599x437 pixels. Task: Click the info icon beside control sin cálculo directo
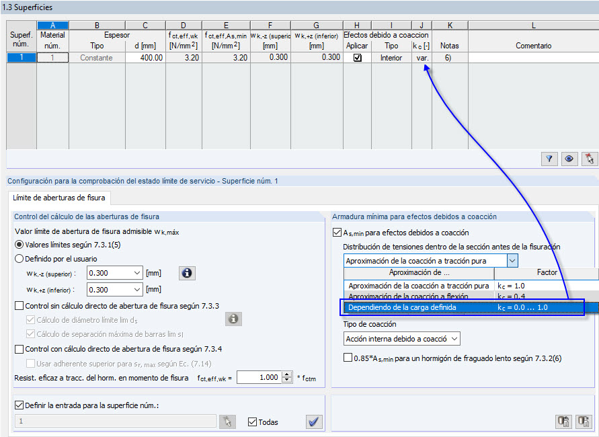(233, 319)
